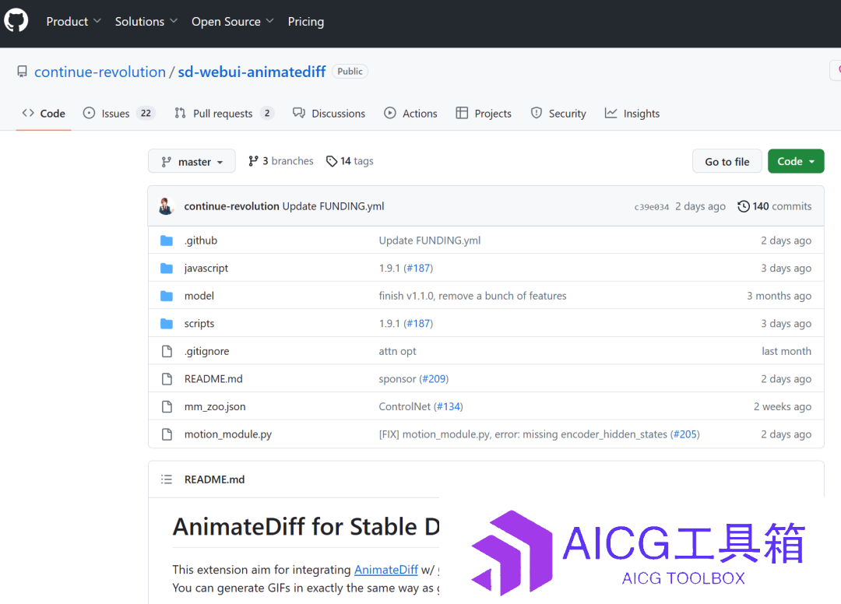This screenshot has width=841, height=604.
Task: Switch to the Actions tab
Action: (x=411, y=114)
